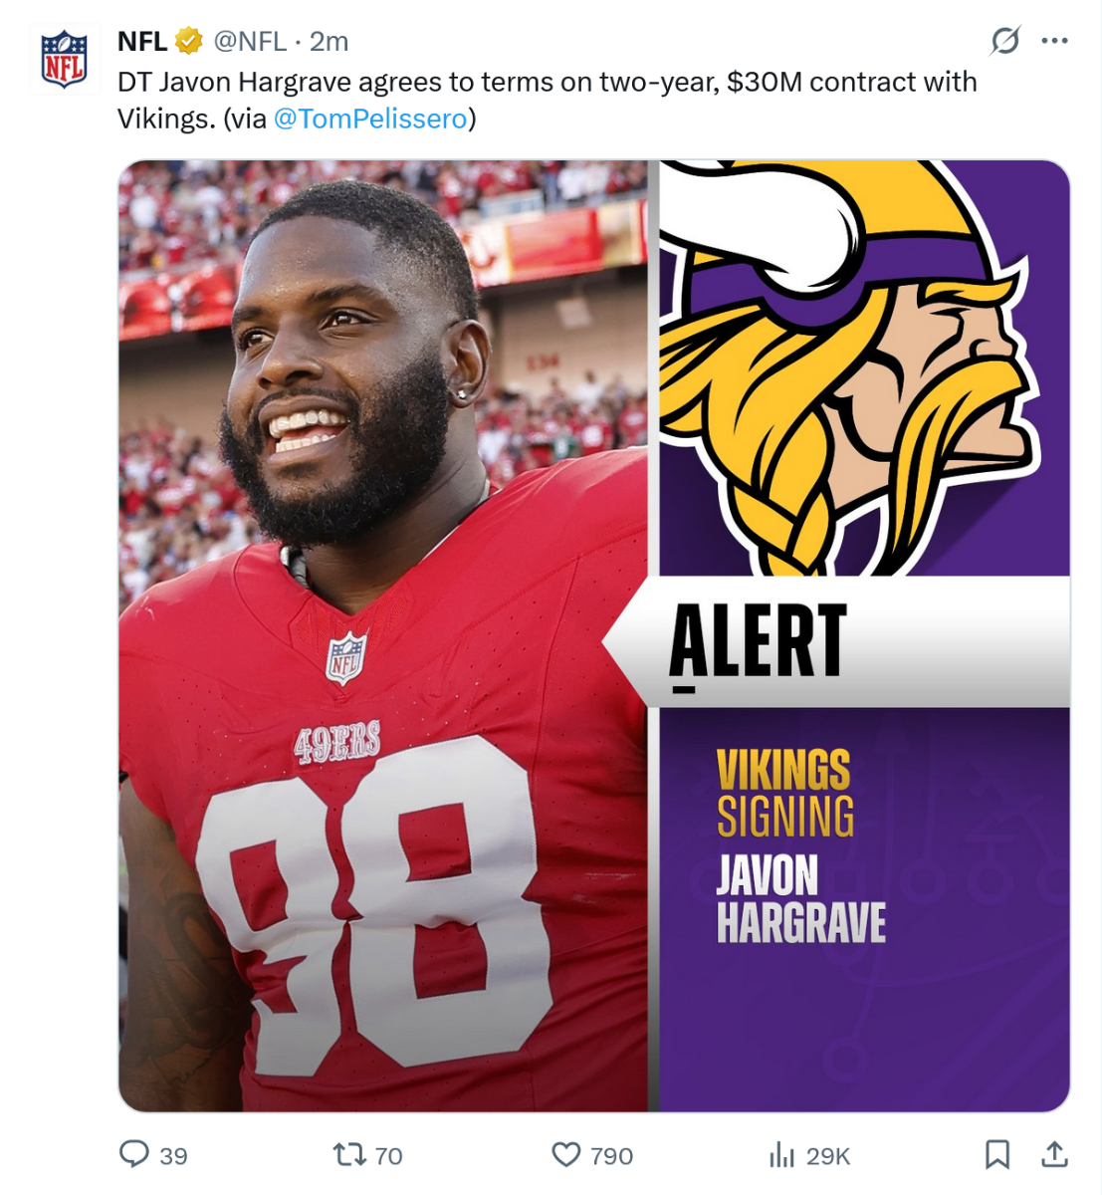Click the 39 replies count
Screen dimensions: 1102x1195
[173, 1156]
